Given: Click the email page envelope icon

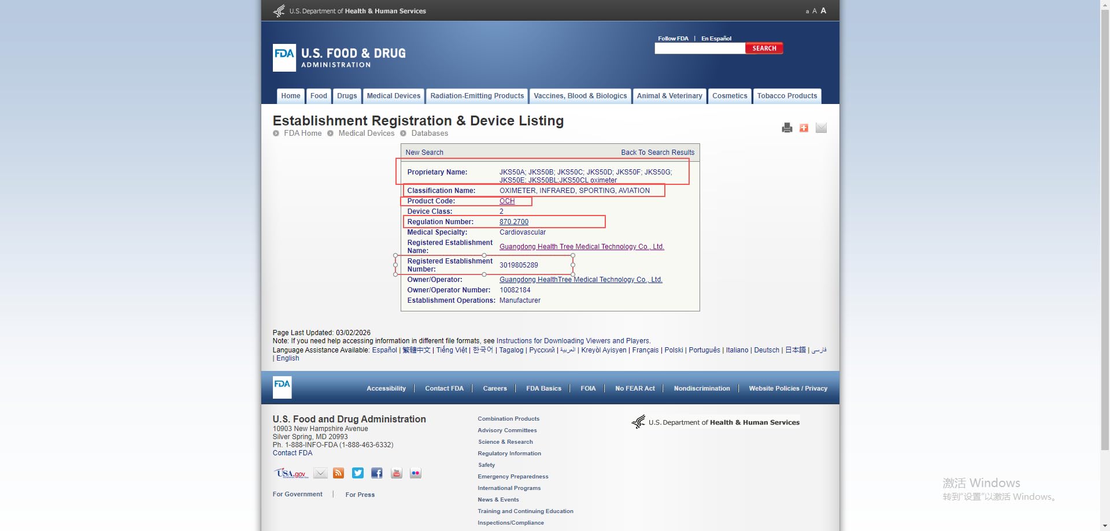Looking at the screenshot, I should (x=821, y=128).
